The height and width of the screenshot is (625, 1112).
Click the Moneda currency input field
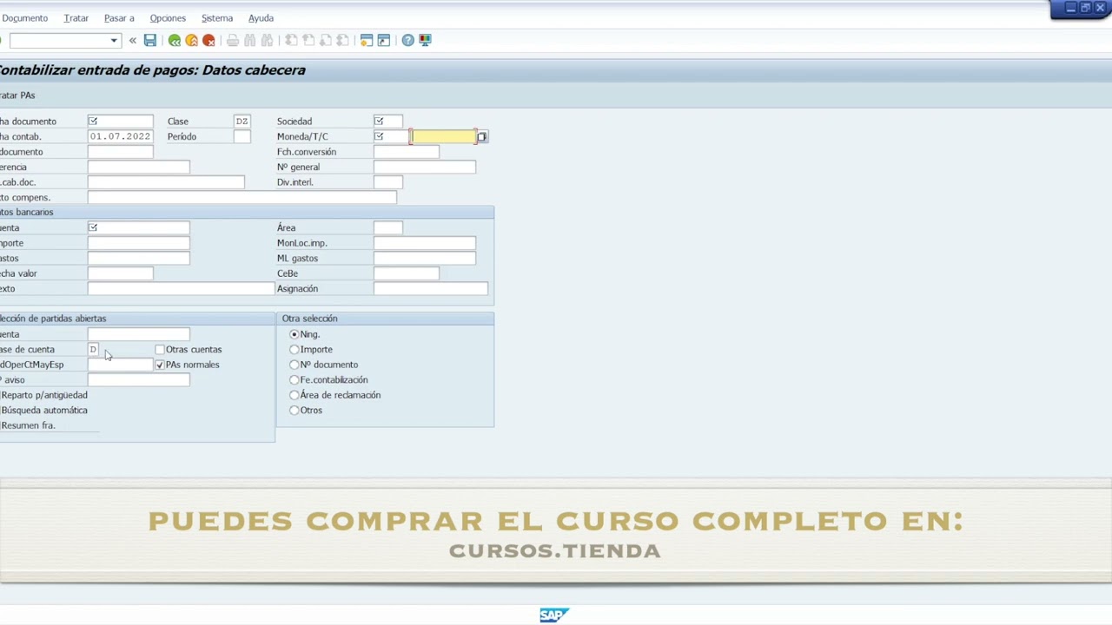[391, 137]
